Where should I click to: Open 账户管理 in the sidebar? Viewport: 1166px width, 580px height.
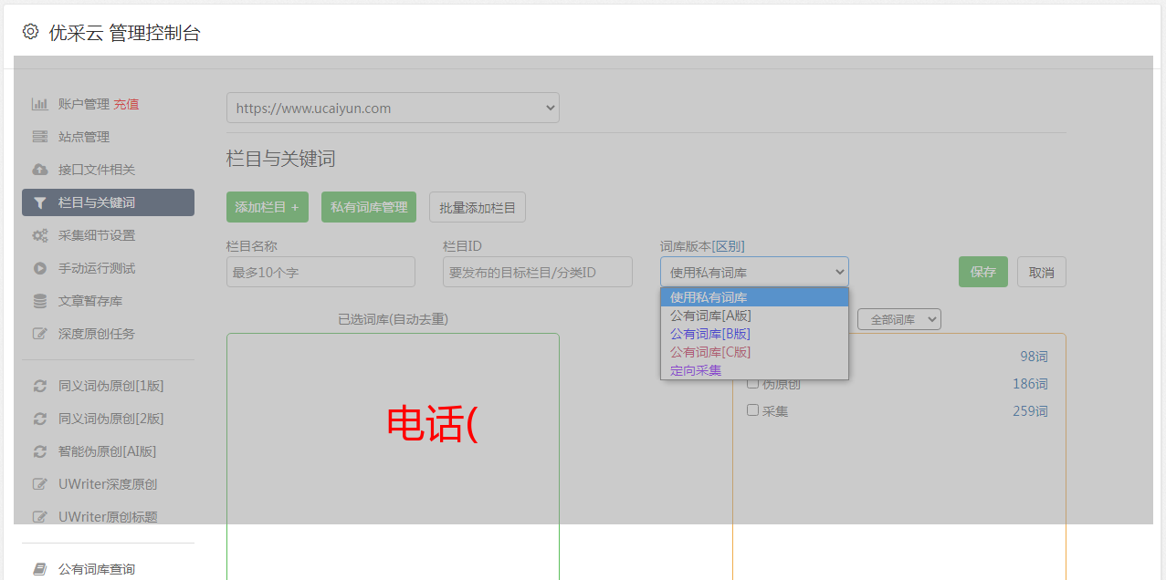click(84, 104)
